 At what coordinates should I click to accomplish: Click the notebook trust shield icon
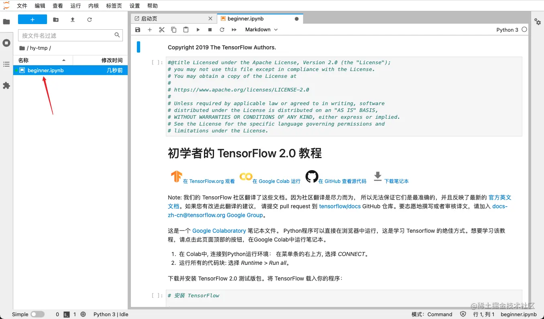tap(463, 314)
